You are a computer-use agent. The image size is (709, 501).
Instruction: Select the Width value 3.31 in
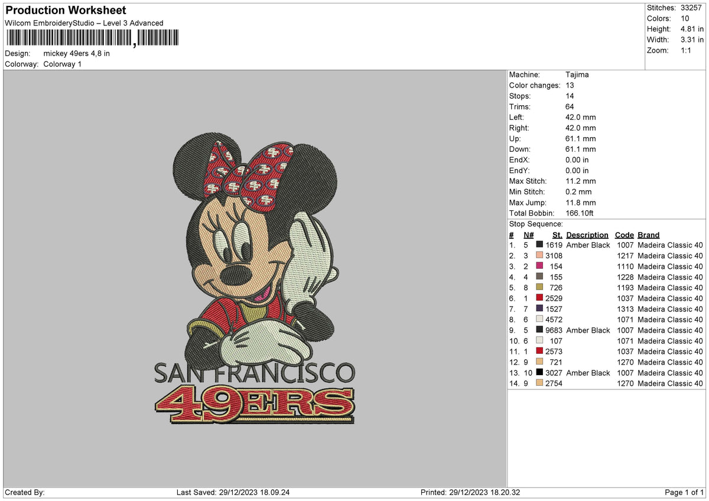point(692,40)
